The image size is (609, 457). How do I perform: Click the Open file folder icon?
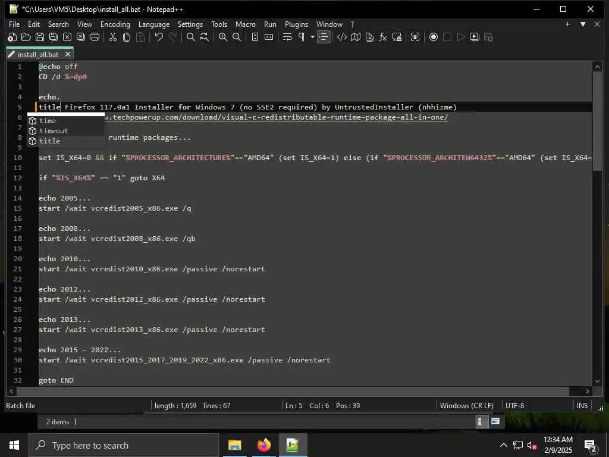pos(26,37)
